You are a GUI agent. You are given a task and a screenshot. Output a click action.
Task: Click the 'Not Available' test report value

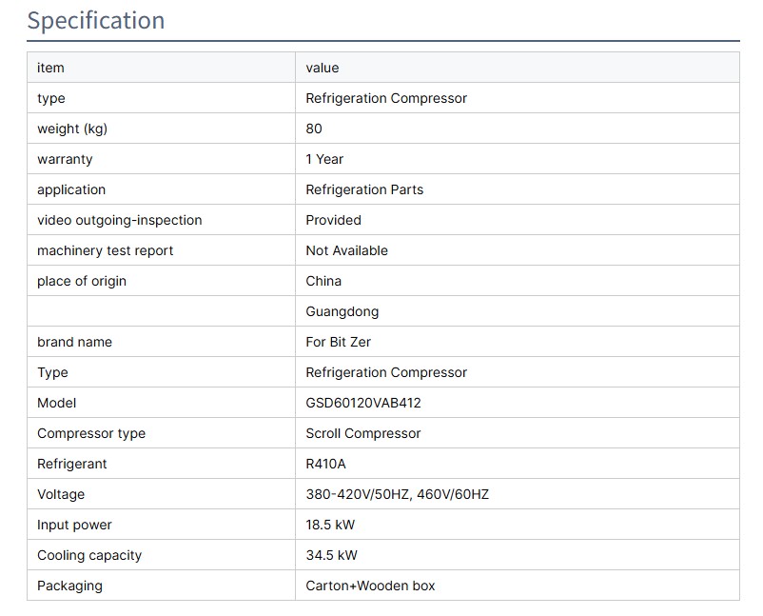pyautogui.click(x=346, y=250)
